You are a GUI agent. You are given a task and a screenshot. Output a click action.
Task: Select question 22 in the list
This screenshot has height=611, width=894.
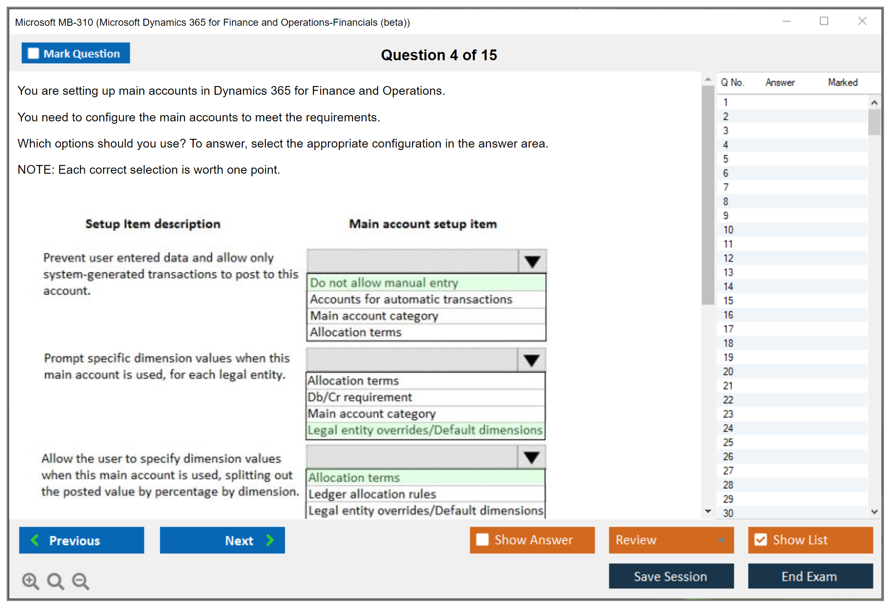pyautogui.click(x=792, y=400)
